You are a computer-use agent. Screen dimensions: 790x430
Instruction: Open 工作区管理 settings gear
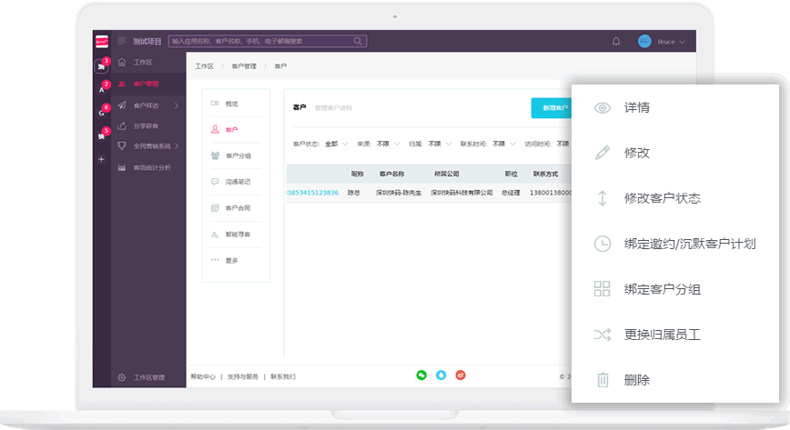122,377
